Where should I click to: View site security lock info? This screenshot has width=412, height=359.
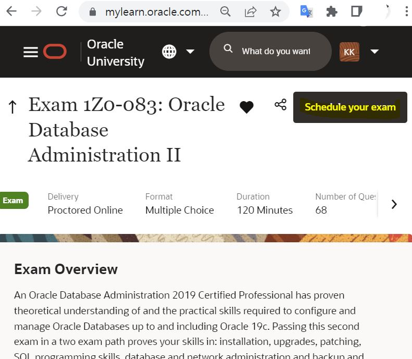[93, 11]
